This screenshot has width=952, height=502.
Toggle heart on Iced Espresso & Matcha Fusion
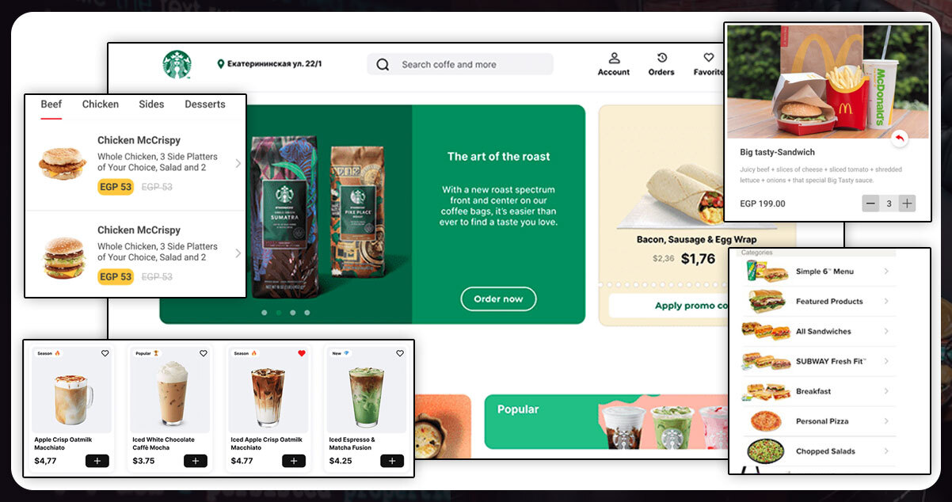coord(399,354)
